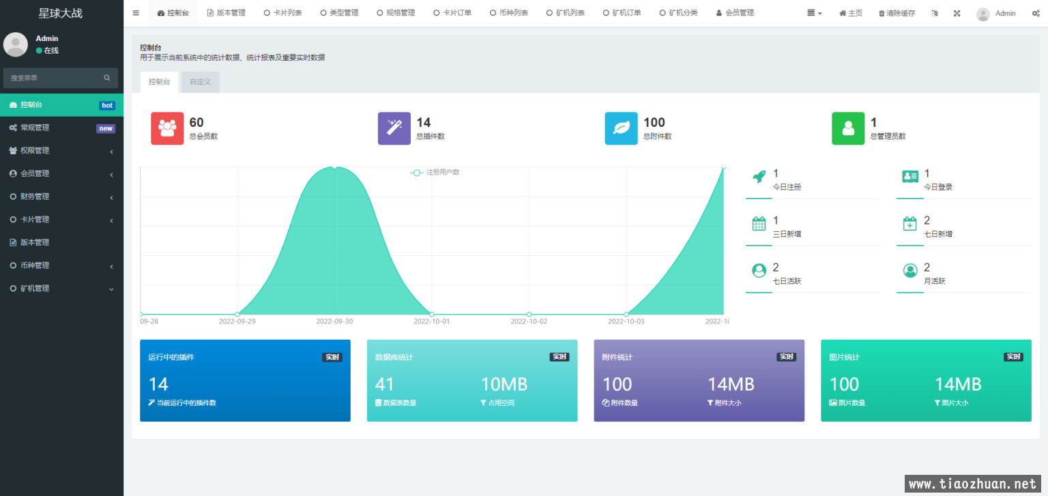Open the 规格管理 top tab

pyautogui.click(x=396, y=13)
